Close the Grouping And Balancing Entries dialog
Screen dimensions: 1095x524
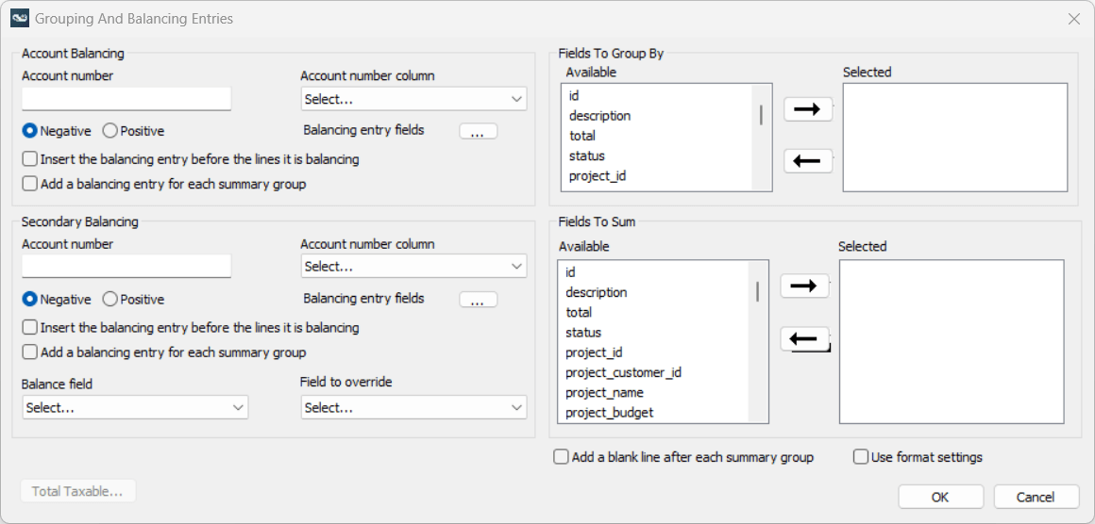[x=1074, y=19]
